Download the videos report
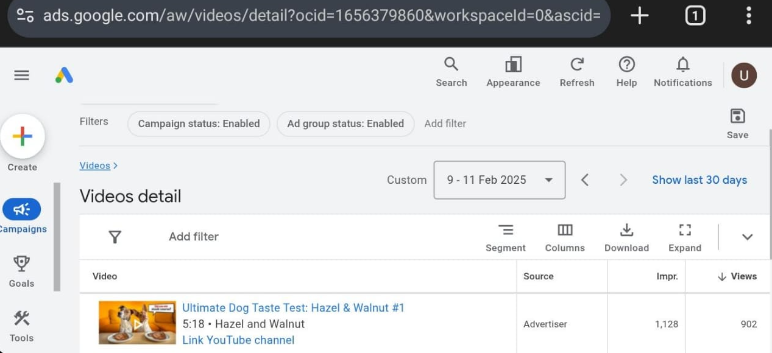Image resolution: width=772 pixels, height=353 pixels. tap(626, 237)
